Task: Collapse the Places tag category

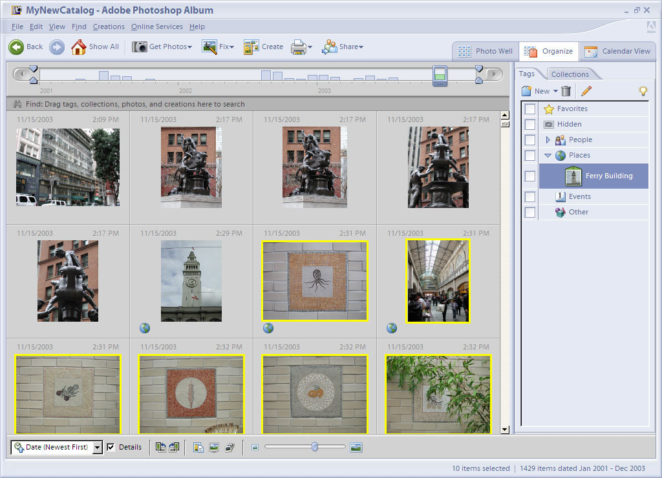Action: [548, 155]
